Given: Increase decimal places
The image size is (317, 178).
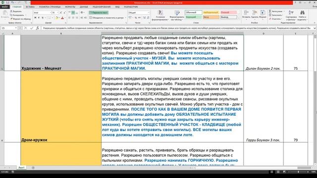Looking at the screenshot, I should coord(144,18).
